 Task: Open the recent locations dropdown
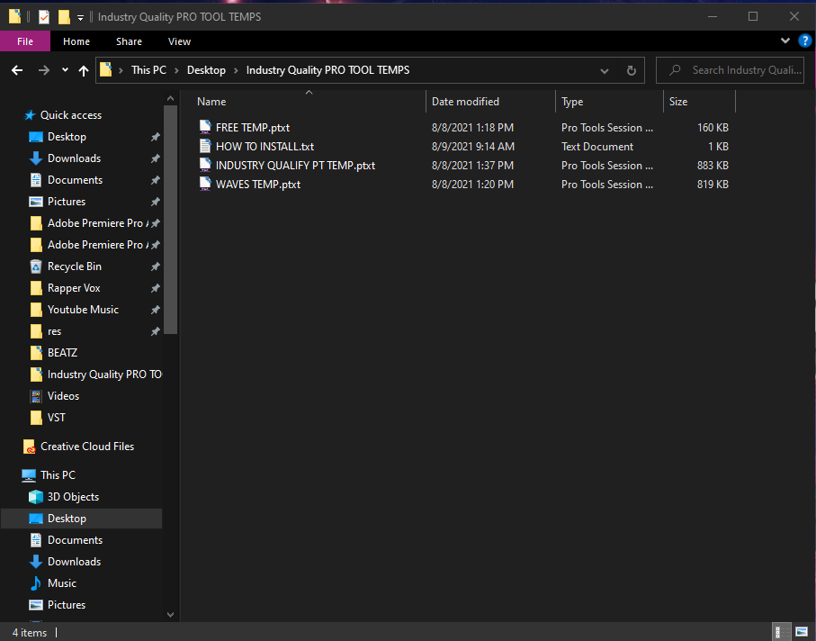click(x=65, y=70)
